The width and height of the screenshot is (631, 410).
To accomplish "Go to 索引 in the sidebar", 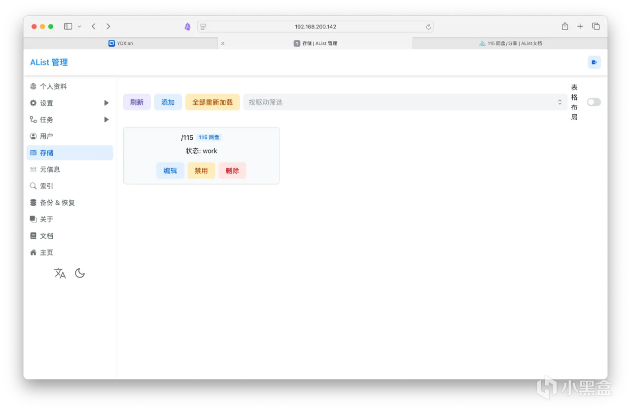I will coord(70,186).
